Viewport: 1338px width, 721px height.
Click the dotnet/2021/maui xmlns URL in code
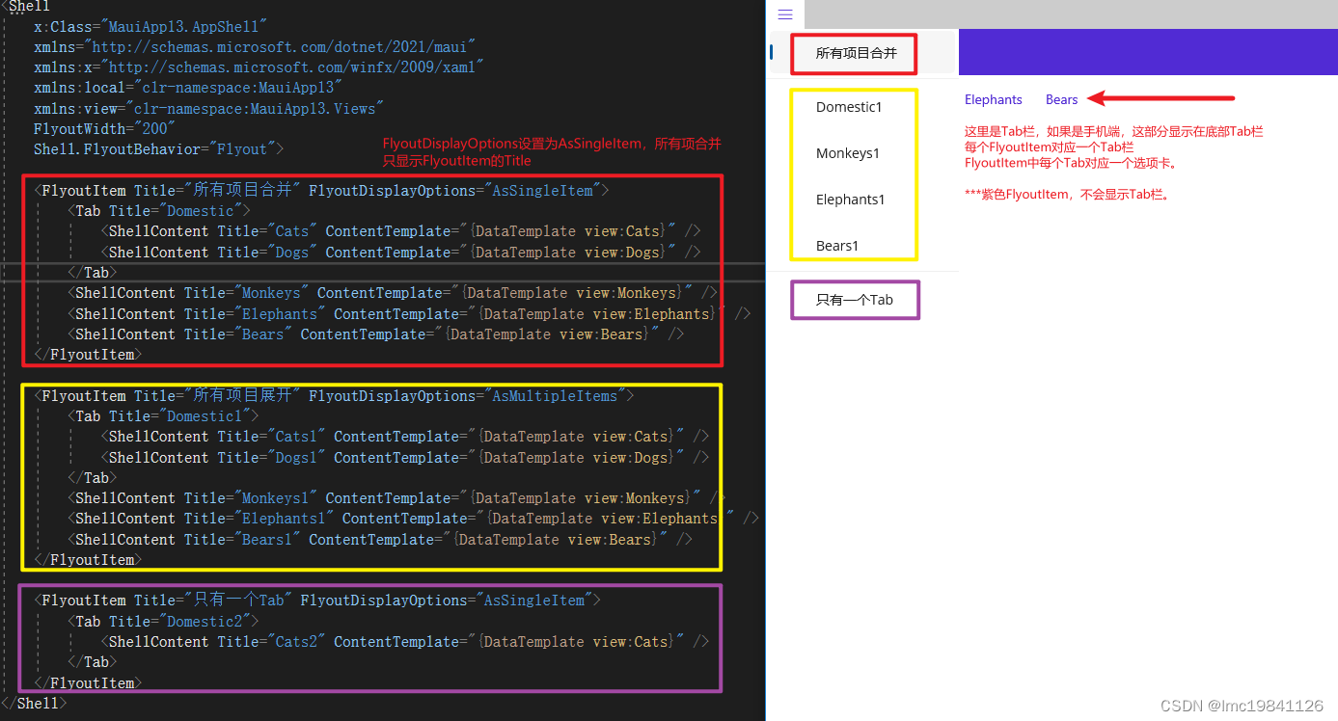pyautogui.click(x=284, y=47)
